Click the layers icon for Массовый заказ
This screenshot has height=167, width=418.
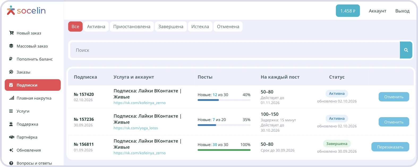click(x=11, y=46)
